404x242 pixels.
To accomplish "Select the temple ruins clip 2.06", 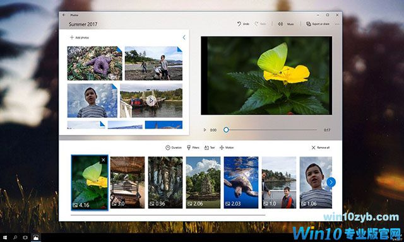I will tap(203, 182).
